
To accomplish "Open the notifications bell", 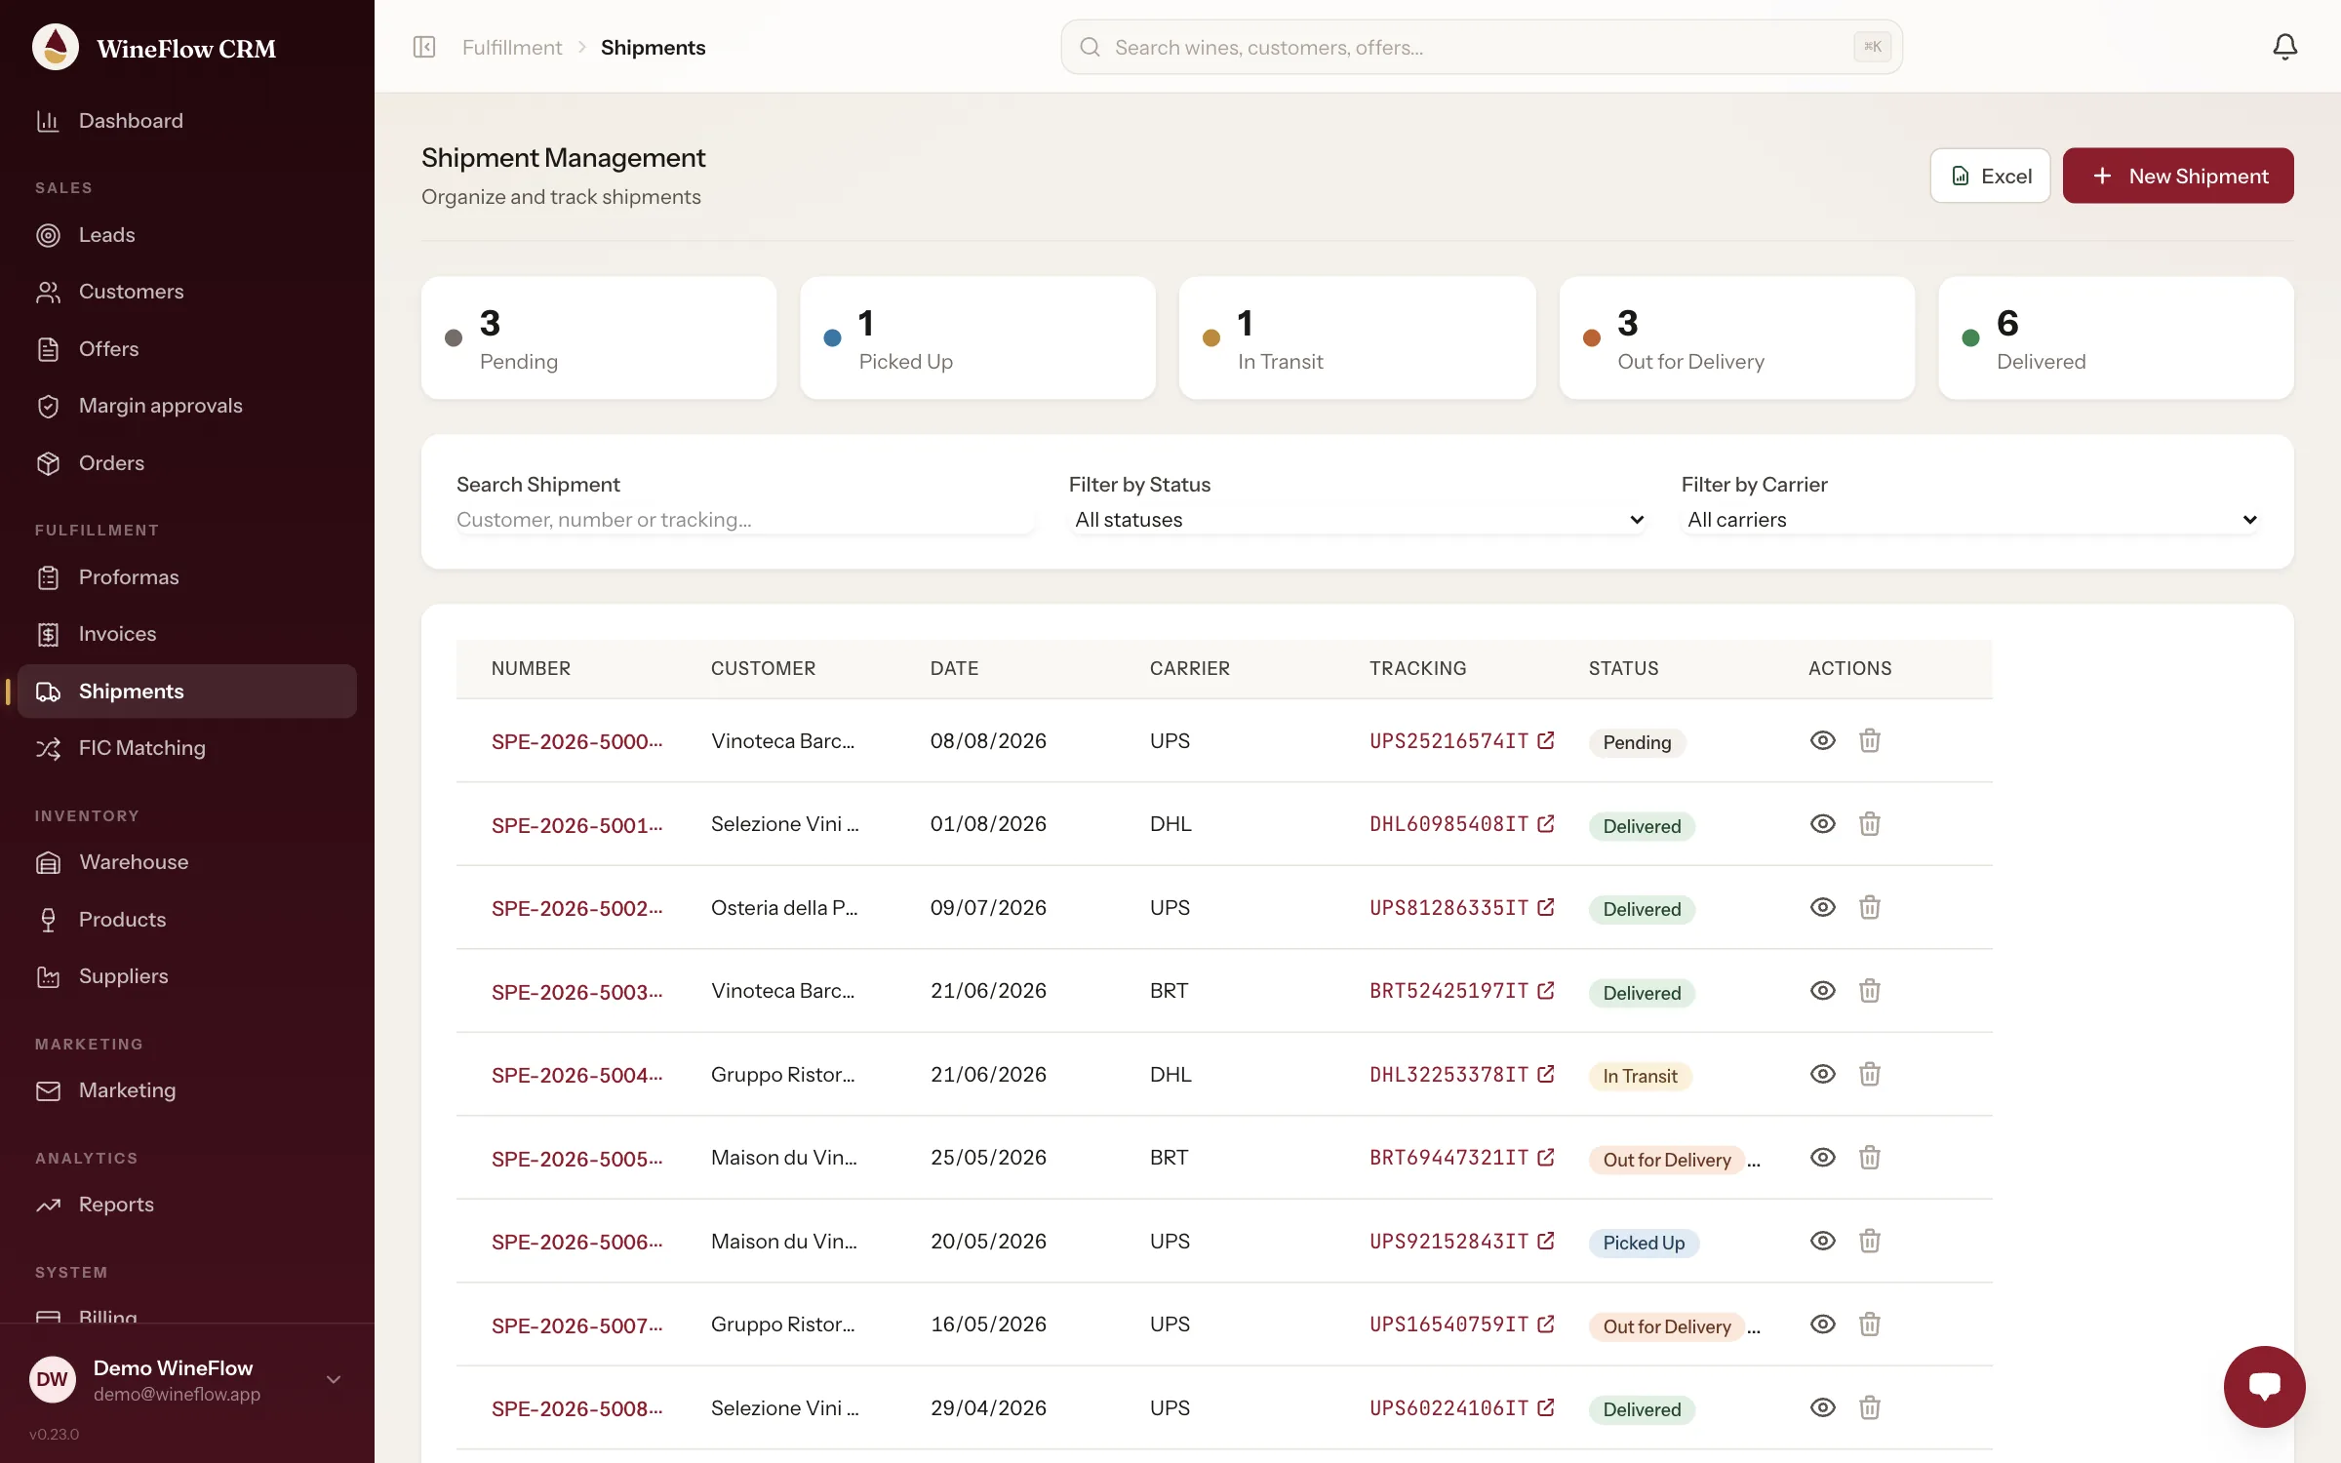I will pyautogui.click(x=2284, y=47).
